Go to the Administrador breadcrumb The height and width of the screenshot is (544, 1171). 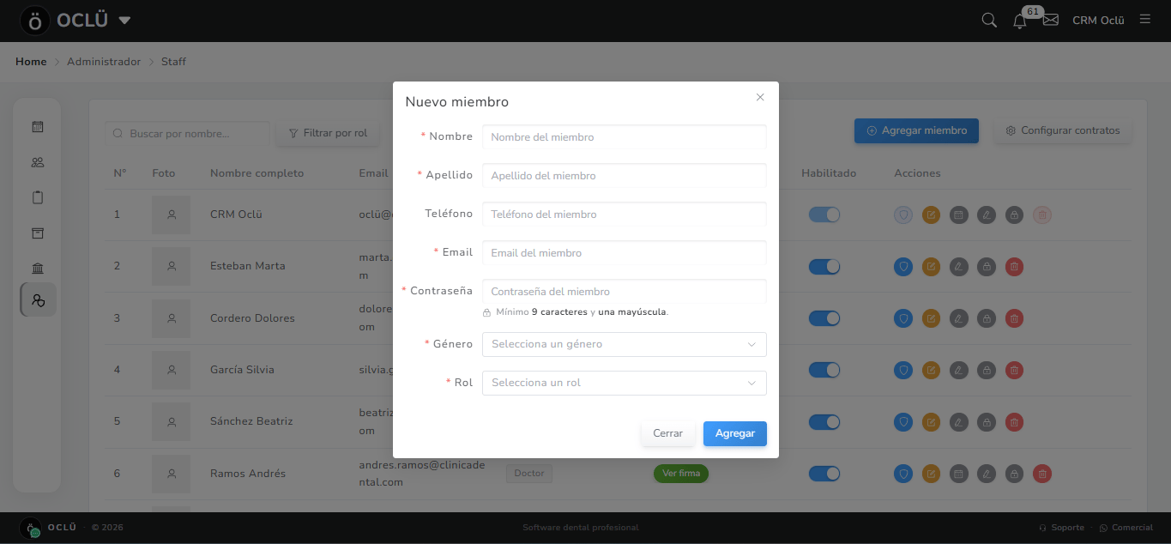coord(104,62)
